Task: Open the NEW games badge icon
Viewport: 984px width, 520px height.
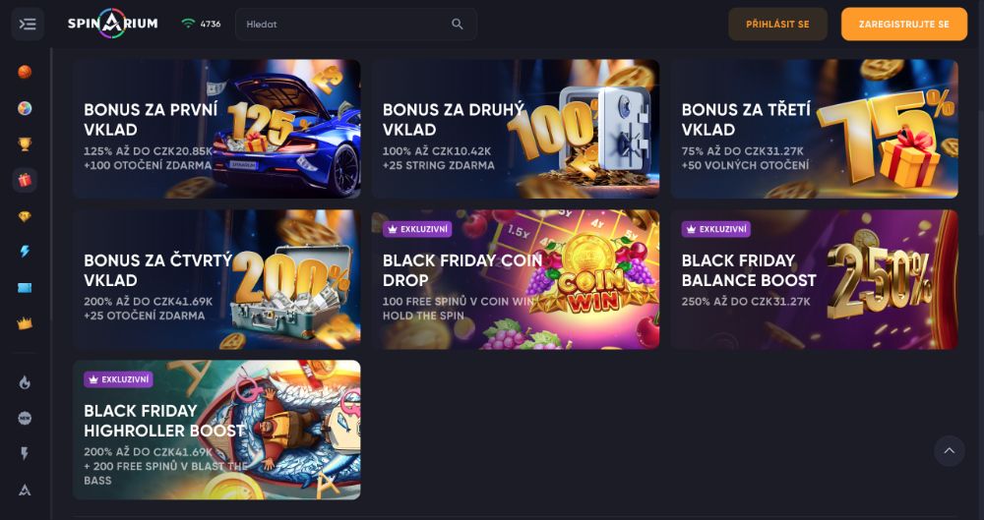Action: (x=26, y=418)
